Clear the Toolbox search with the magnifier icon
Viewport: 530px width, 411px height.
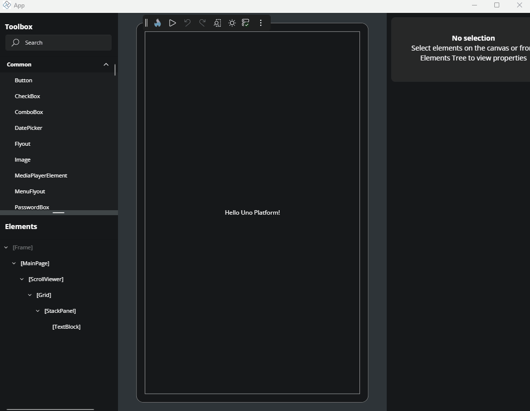click(15, 43)
